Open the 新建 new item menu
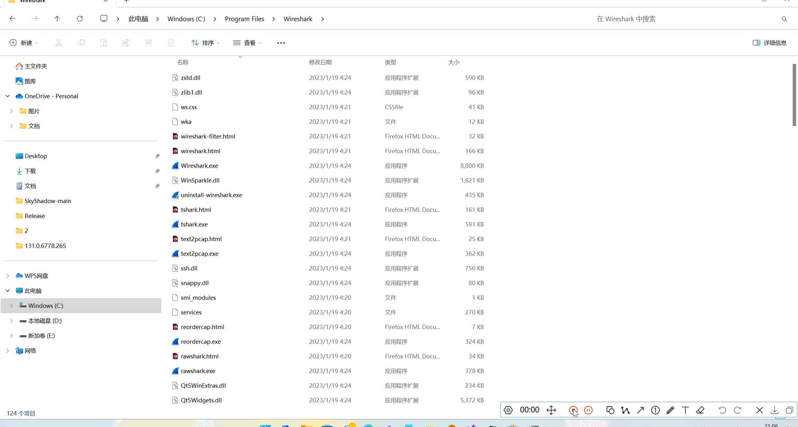The width and height of the screenshot is (798, 427). 24,43
